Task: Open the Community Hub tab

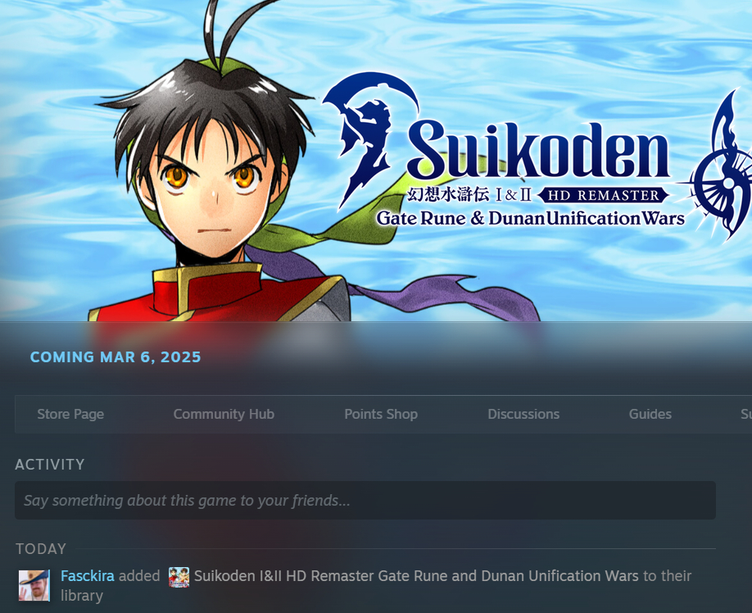Action: tap(224, 415)
